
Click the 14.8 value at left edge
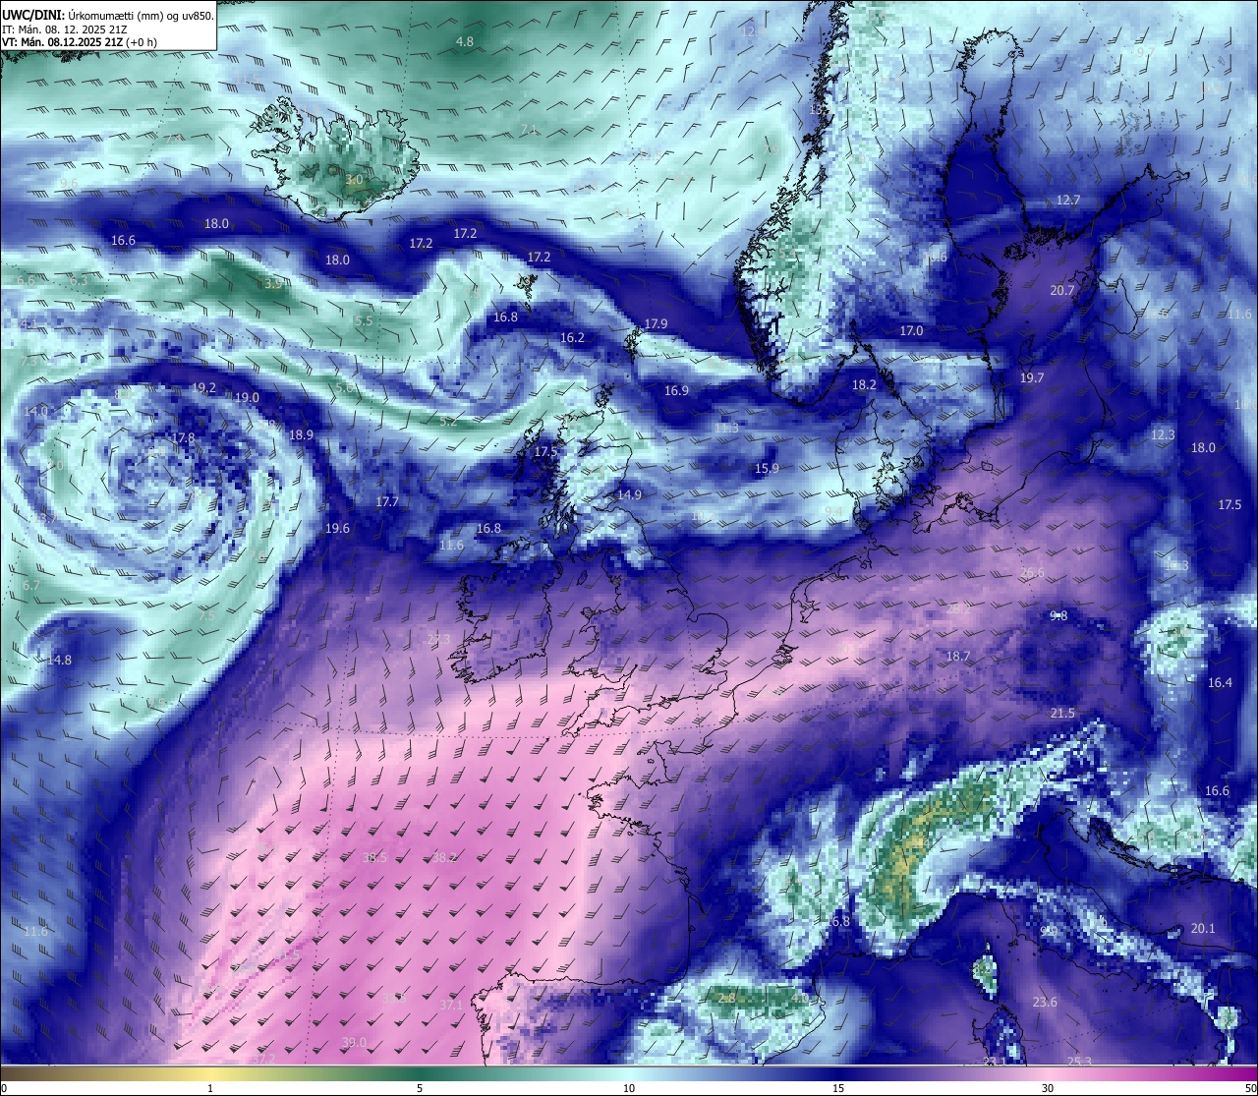pyautogui.click(x=59, y=661)
